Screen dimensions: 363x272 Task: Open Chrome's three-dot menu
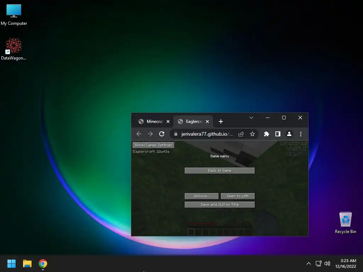[x=301, y=134]
